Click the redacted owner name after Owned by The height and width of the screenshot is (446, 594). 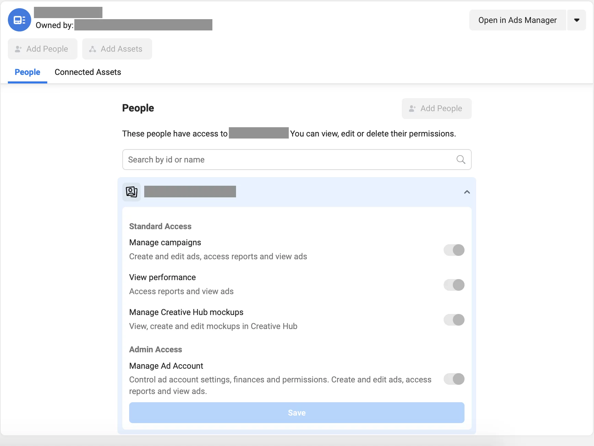tap(143, 25)
